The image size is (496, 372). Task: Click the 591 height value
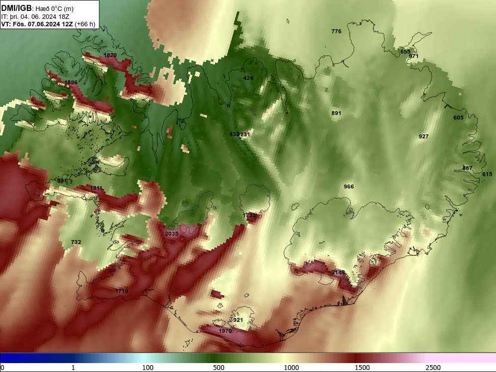click(x=62, y=181)
